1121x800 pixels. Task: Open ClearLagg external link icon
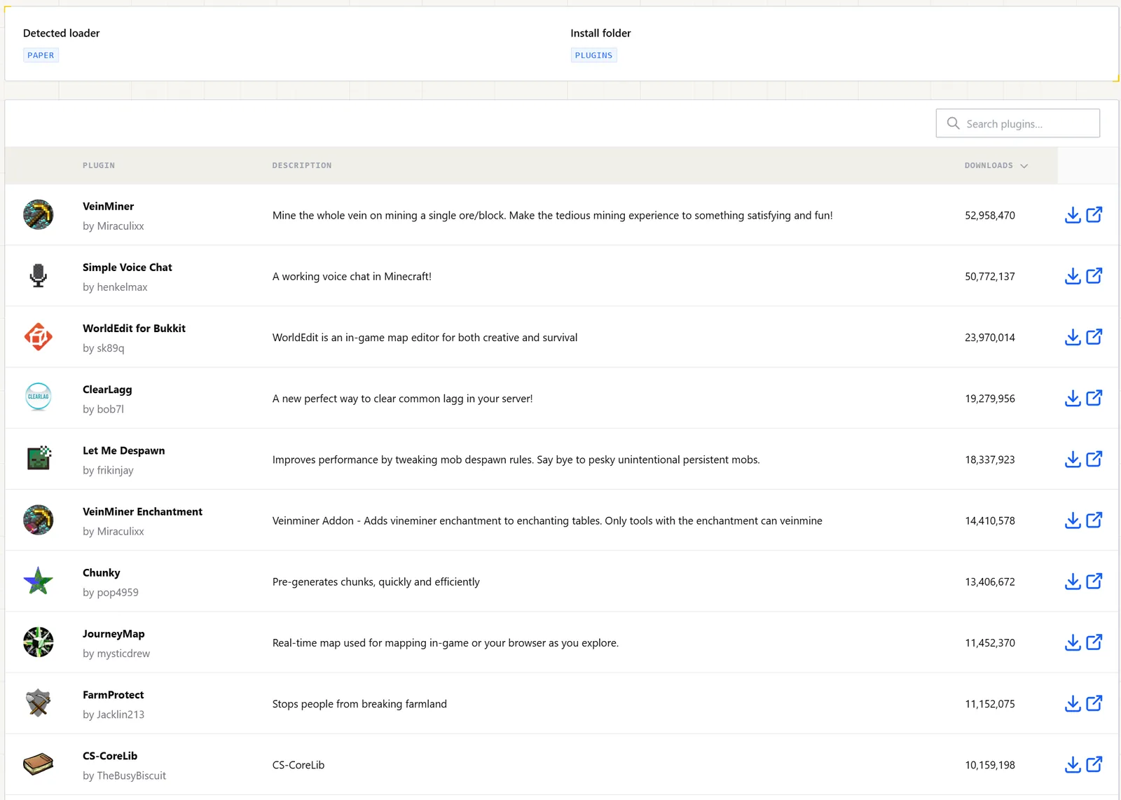(x=1094, y=398)
